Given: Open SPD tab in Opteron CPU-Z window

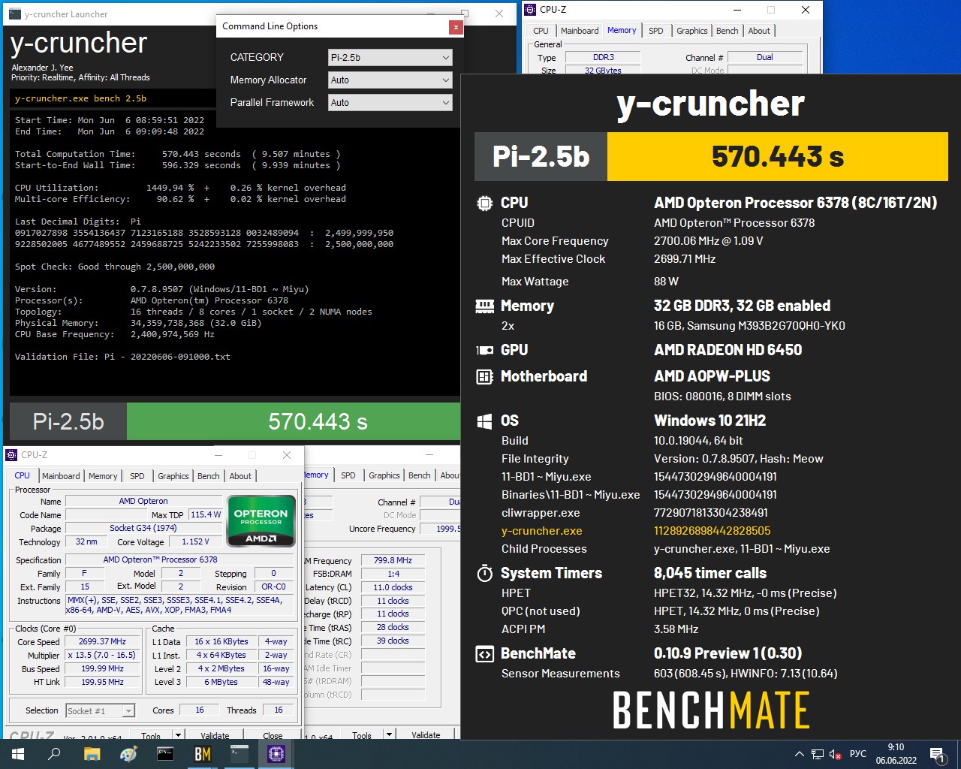Looking at the screenshot, I should point(137,476).
